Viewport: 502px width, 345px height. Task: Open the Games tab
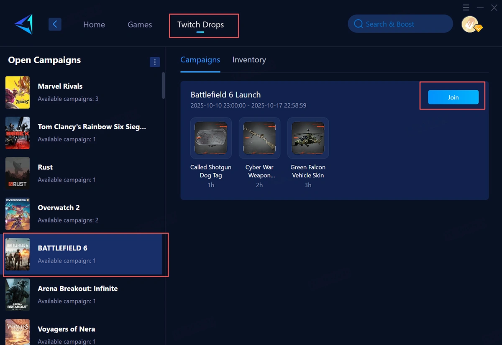(x=140, y=24)
